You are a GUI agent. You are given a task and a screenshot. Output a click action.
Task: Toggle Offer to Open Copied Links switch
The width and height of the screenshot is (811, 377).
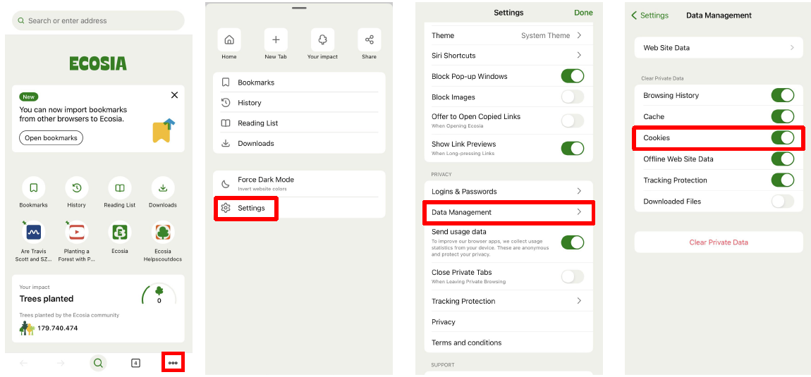point(573,120)
